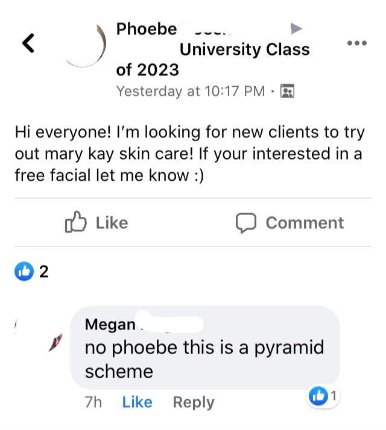Tap the 7h comment timestamp
This screenshot has width=386, height=430.
tap(93, 402)
